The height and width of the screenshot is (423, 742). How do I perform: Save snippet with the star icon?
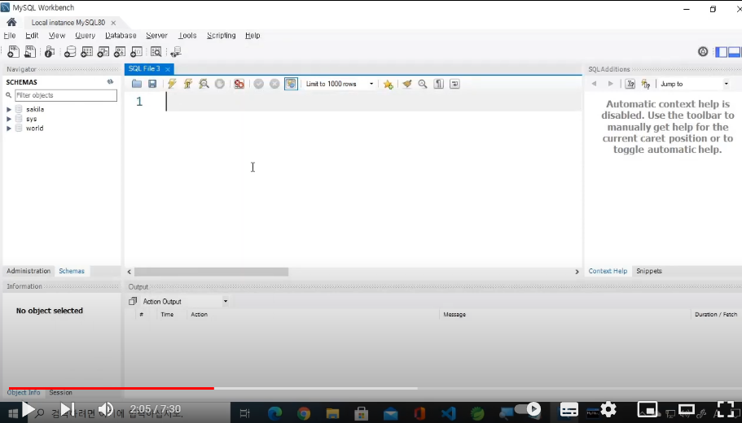coord(388,84)
